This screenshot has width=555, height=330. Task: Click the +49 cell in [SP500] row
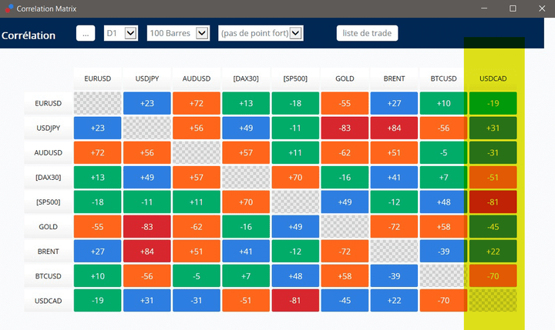[x=345, y=202]
